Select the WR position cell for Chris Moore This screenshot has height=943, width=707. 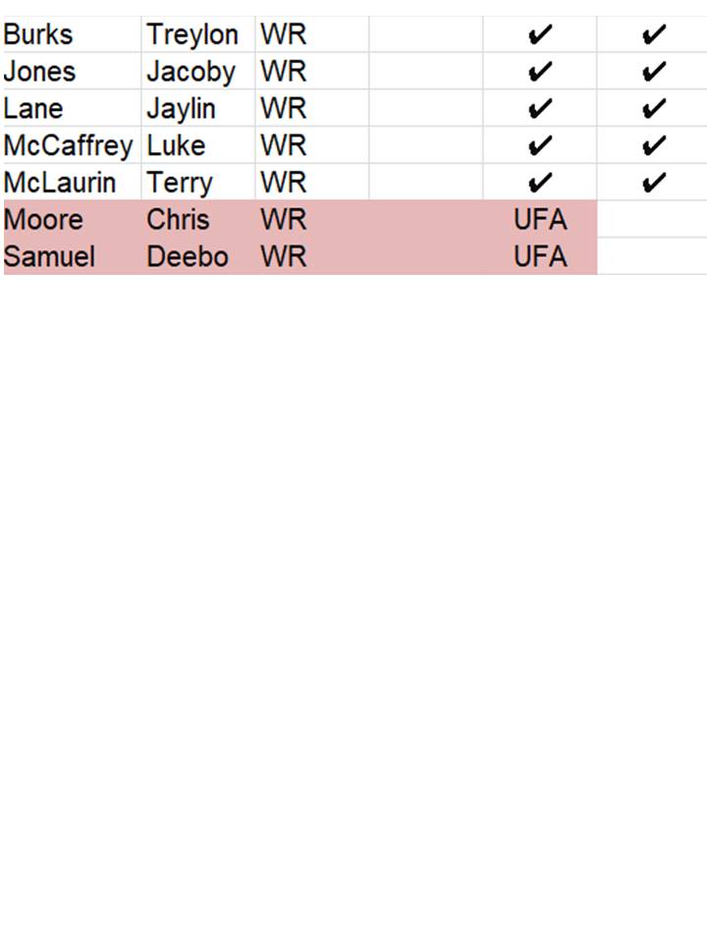coord(284,219)
